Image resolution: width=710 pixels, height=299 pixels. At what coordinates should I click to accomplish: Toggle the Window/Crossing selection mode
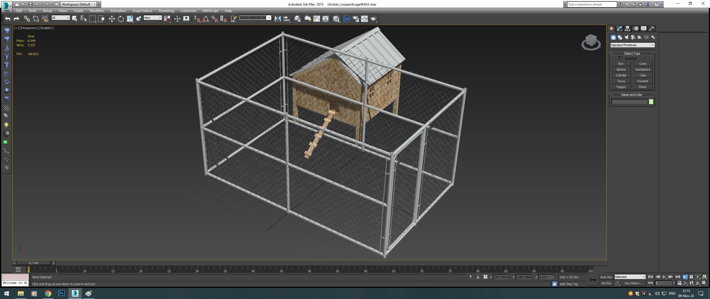(102, 19)
